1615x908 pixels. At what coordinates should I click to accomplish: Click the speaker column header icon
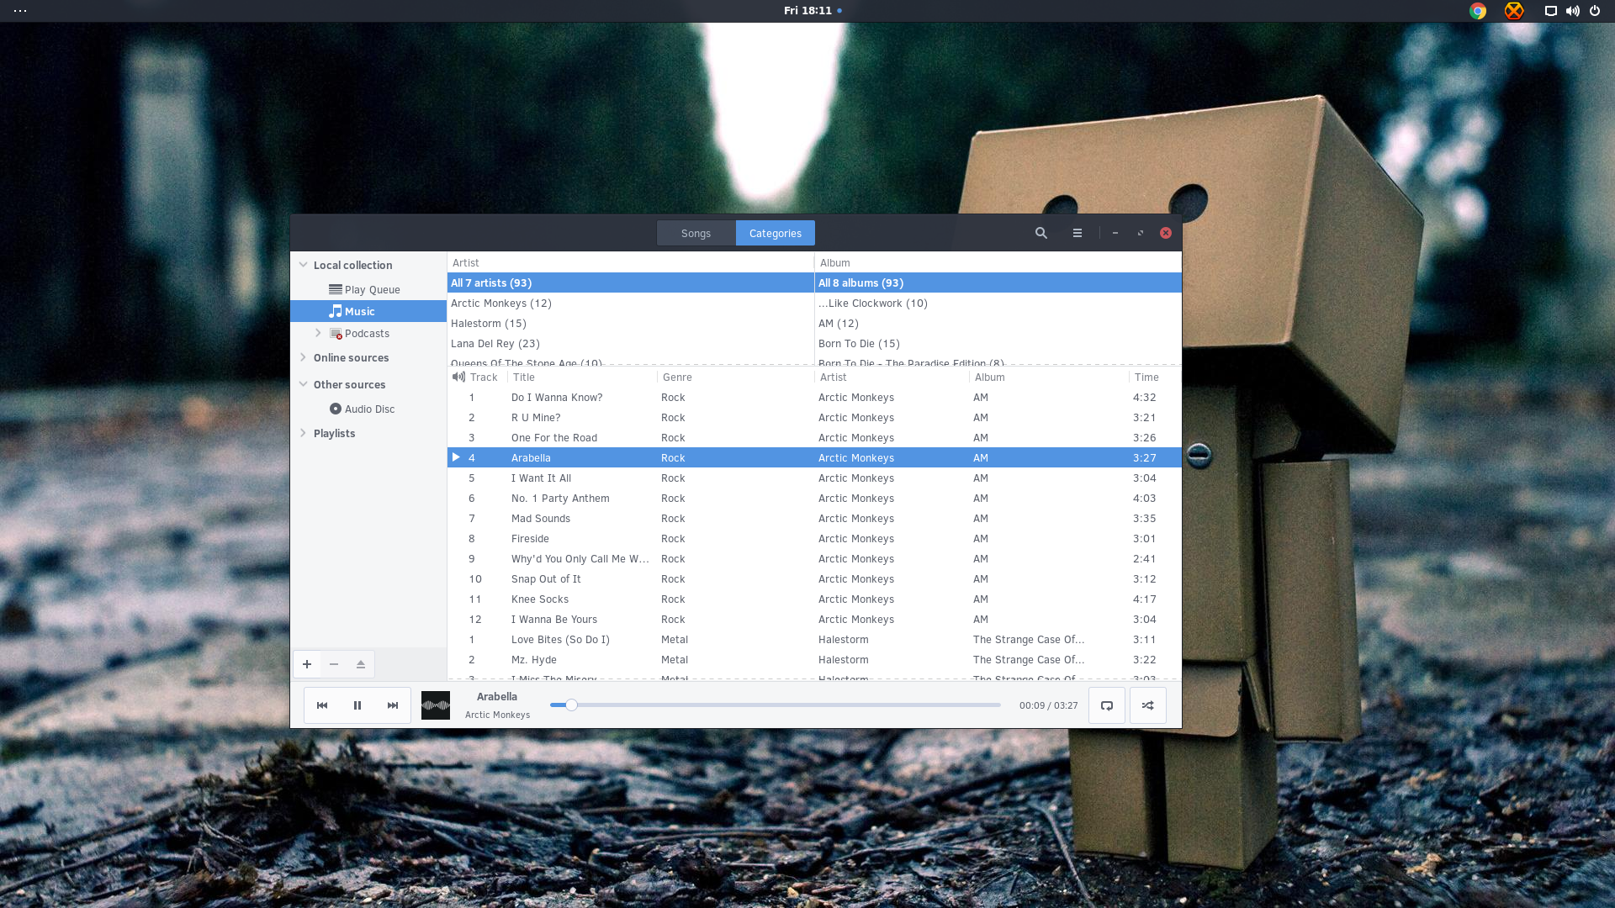click(458, 377)
